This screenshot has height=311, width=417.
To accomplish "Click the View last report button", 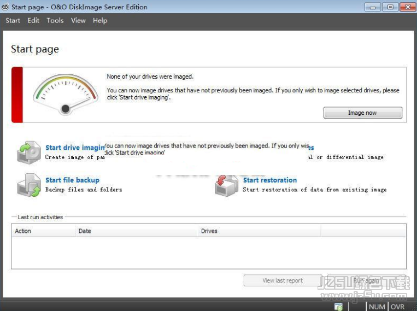I will coord(283,280).
